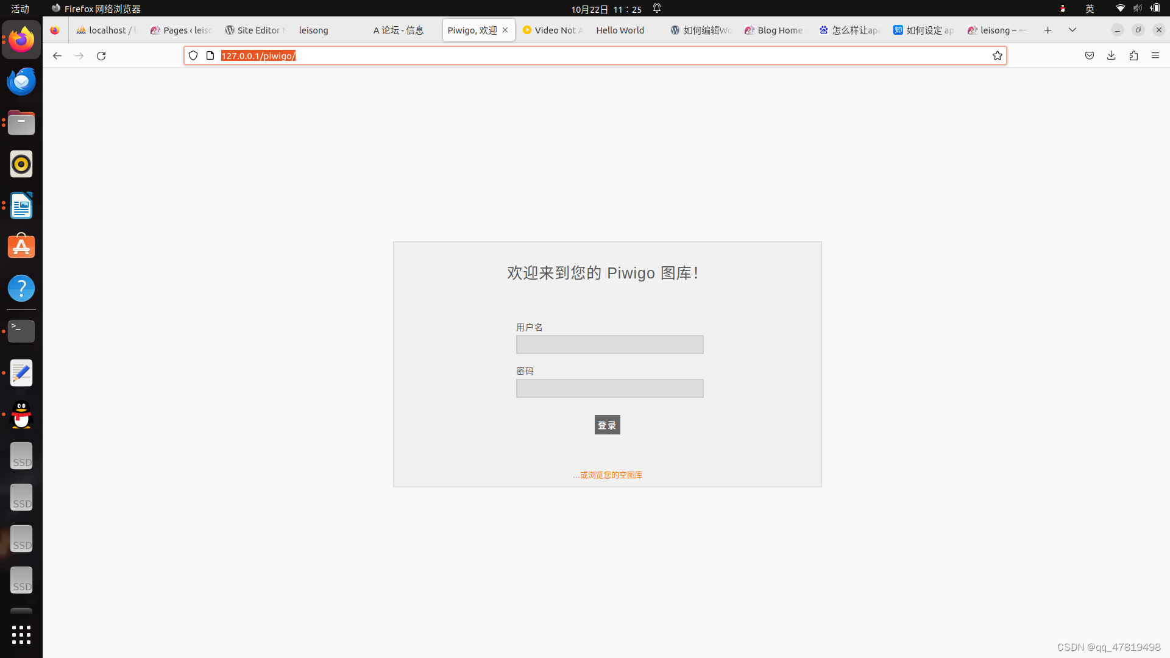Click the page information icon in address bar
This screenshot has width=1170, height=658.
[x=210, y=55]
